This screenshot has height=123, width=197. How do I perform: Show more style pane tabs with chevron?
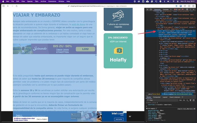click(x=182, y=97)
